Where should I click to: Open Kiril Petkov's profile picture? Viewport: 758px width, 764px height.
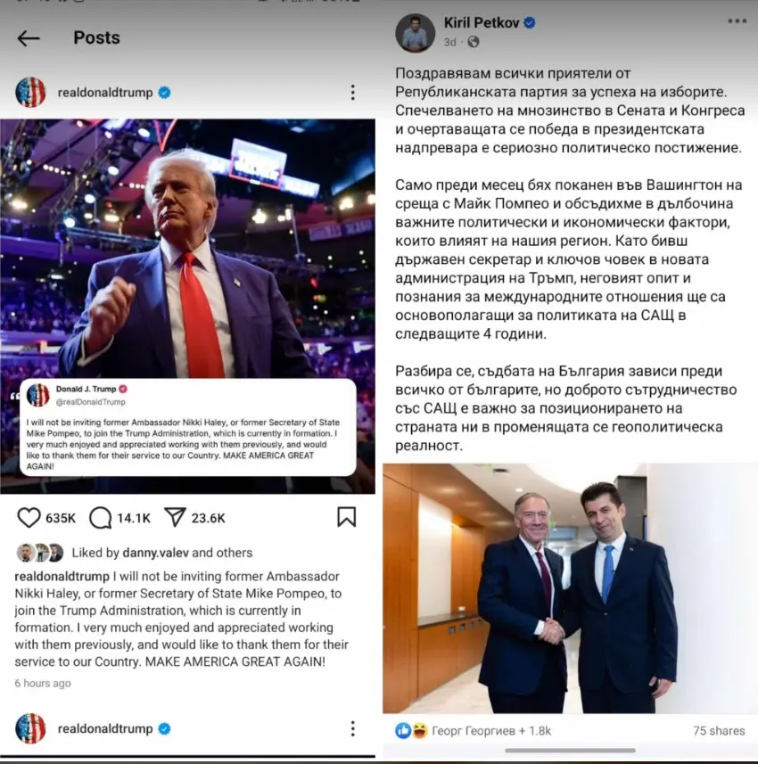[x=415, y=33]
